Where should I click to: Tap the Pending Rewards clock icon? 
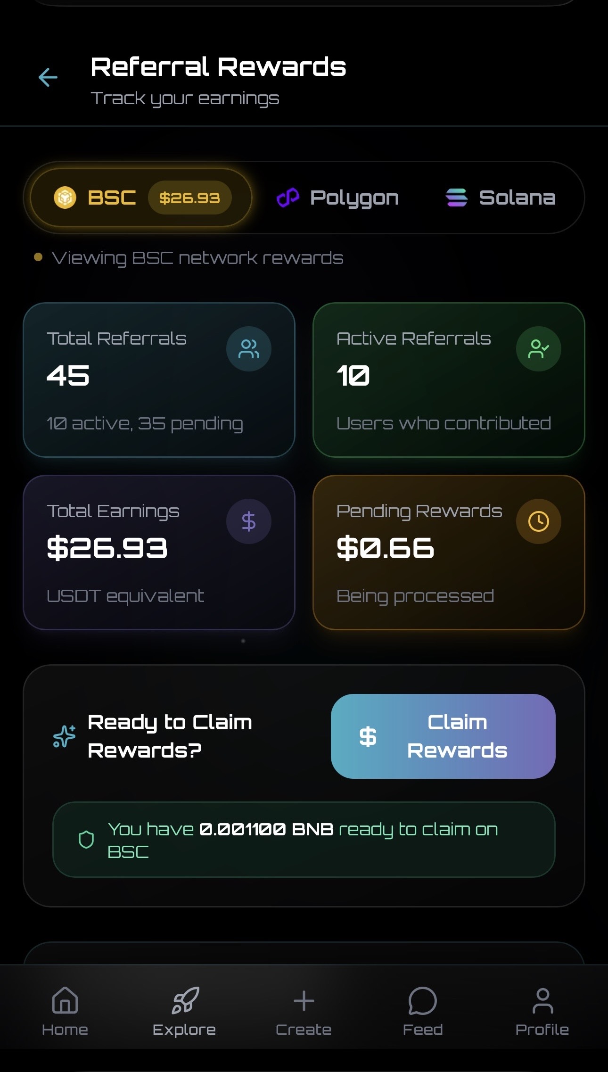click(x=538, y=521)
